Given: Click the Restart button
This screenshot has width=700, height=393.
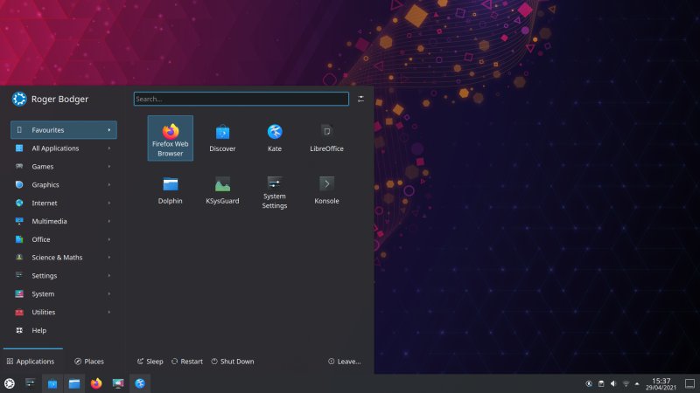Looking at the screenshot, I should click(187, 362).
